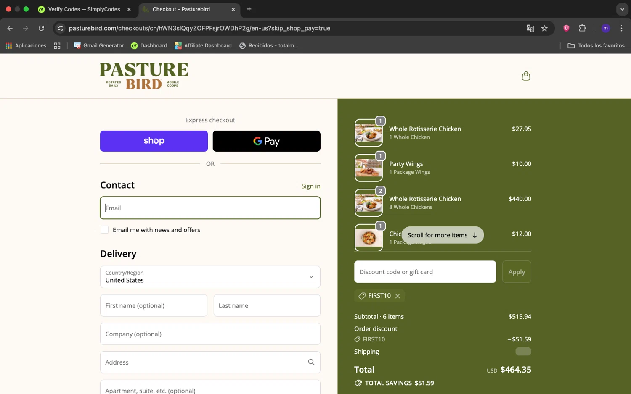Go back to the previous page
631x394 pixels.
tap(10, 28)
